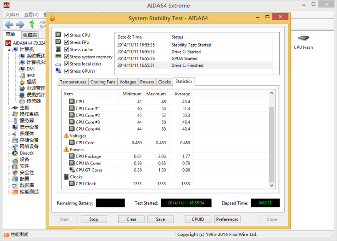
Task: Toggle Stress cache checkbox
Action: (x=66, y=49)
